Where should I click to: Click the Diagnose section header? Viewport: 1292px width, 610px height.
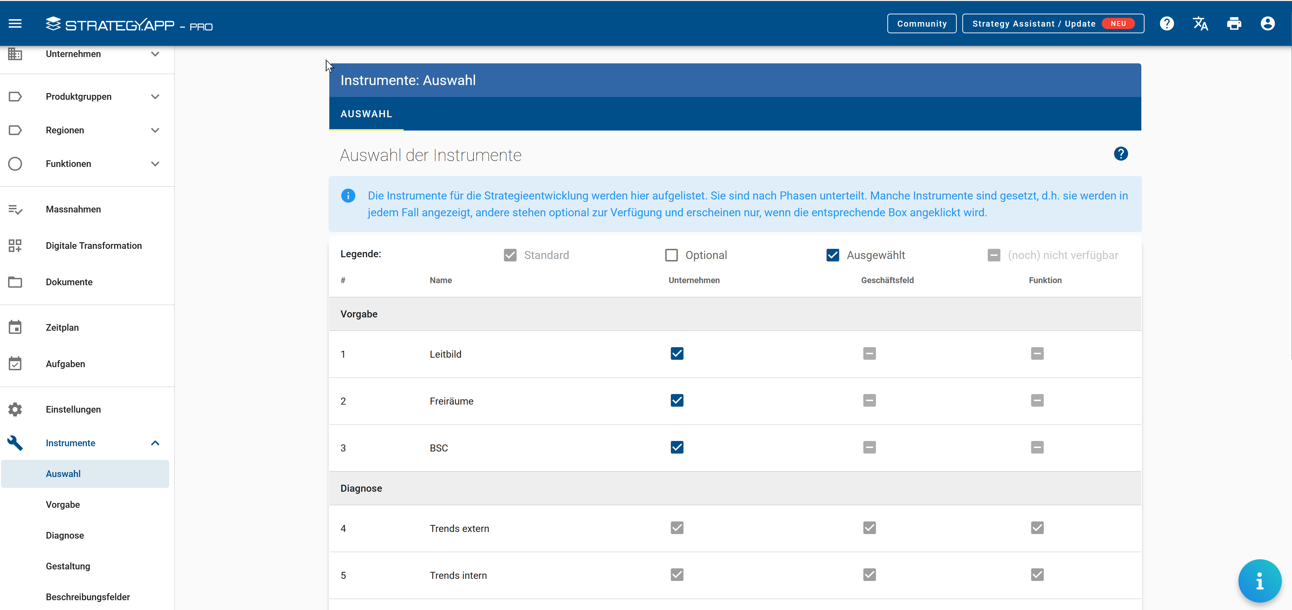coord(735,488)
